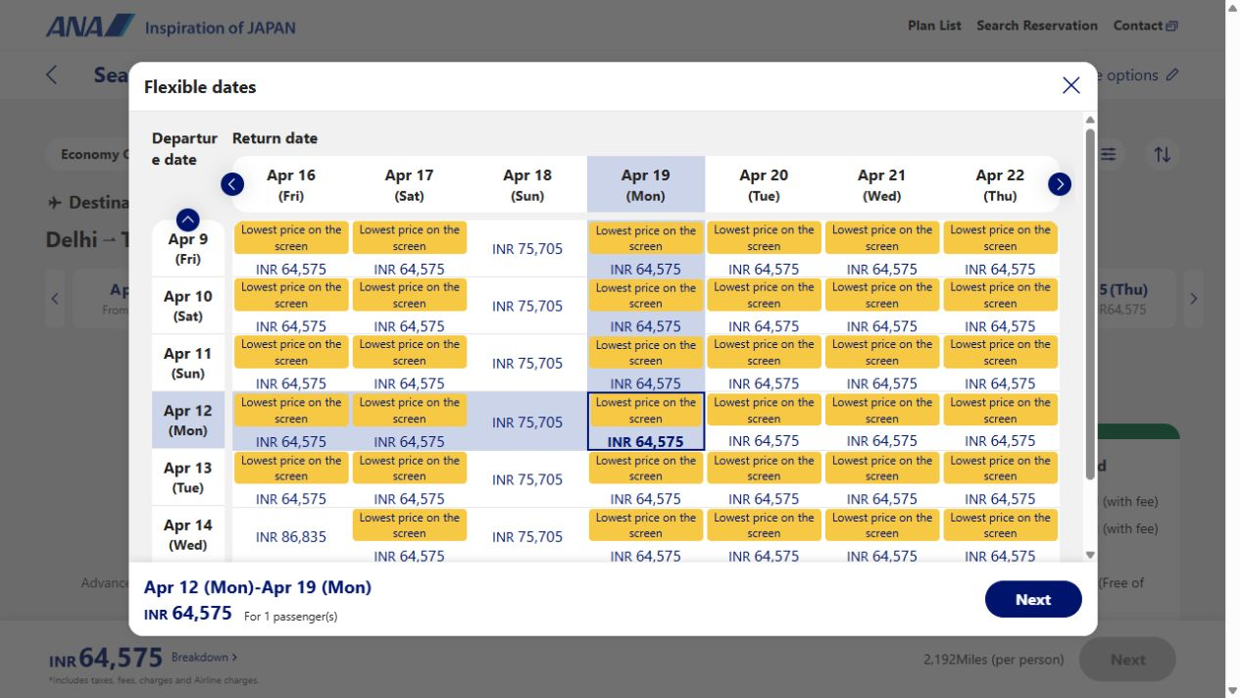Viewport: 1240px width, 698px height.
Task: Choose Apr 11 to Apr 20 fare cell
Action: tap(764, 363)
